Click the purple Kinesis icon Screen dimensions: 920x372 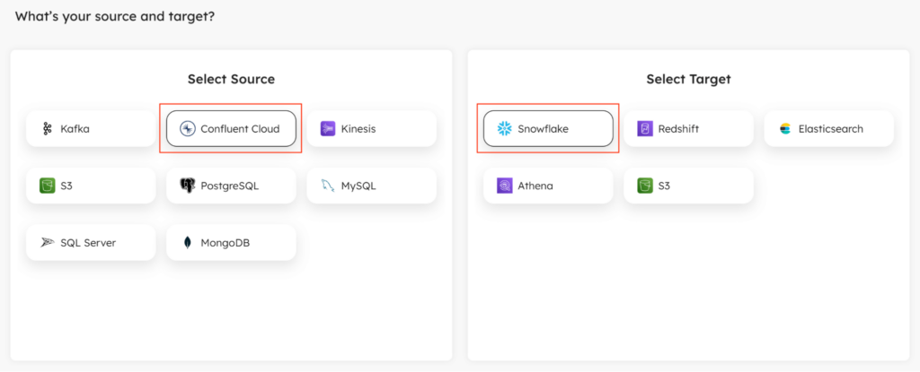coord(328,128)
